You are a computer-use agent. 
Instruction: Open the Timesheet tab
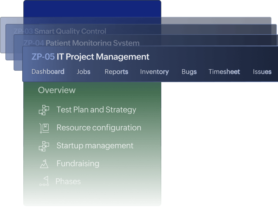[x=224, y=72]
